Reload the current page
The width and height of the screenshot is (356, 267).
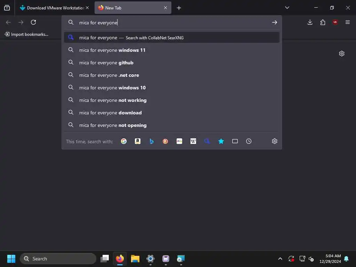(33, 22)
